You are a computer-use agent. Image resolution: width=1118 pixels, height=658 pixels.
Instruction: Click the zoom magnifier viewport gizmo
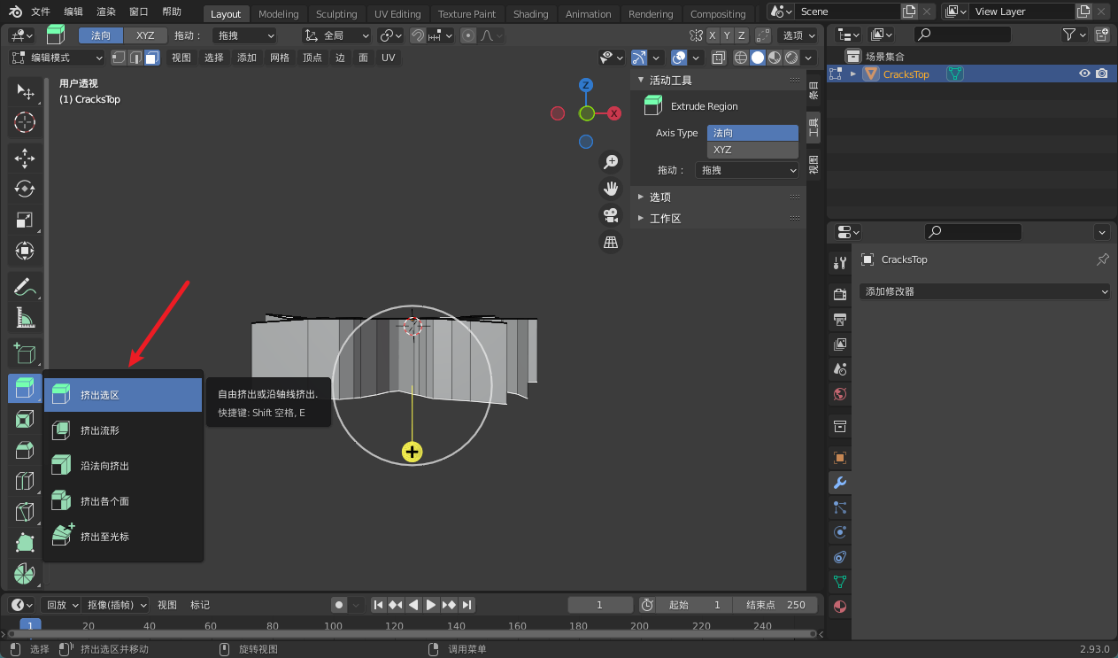[611, 162]
